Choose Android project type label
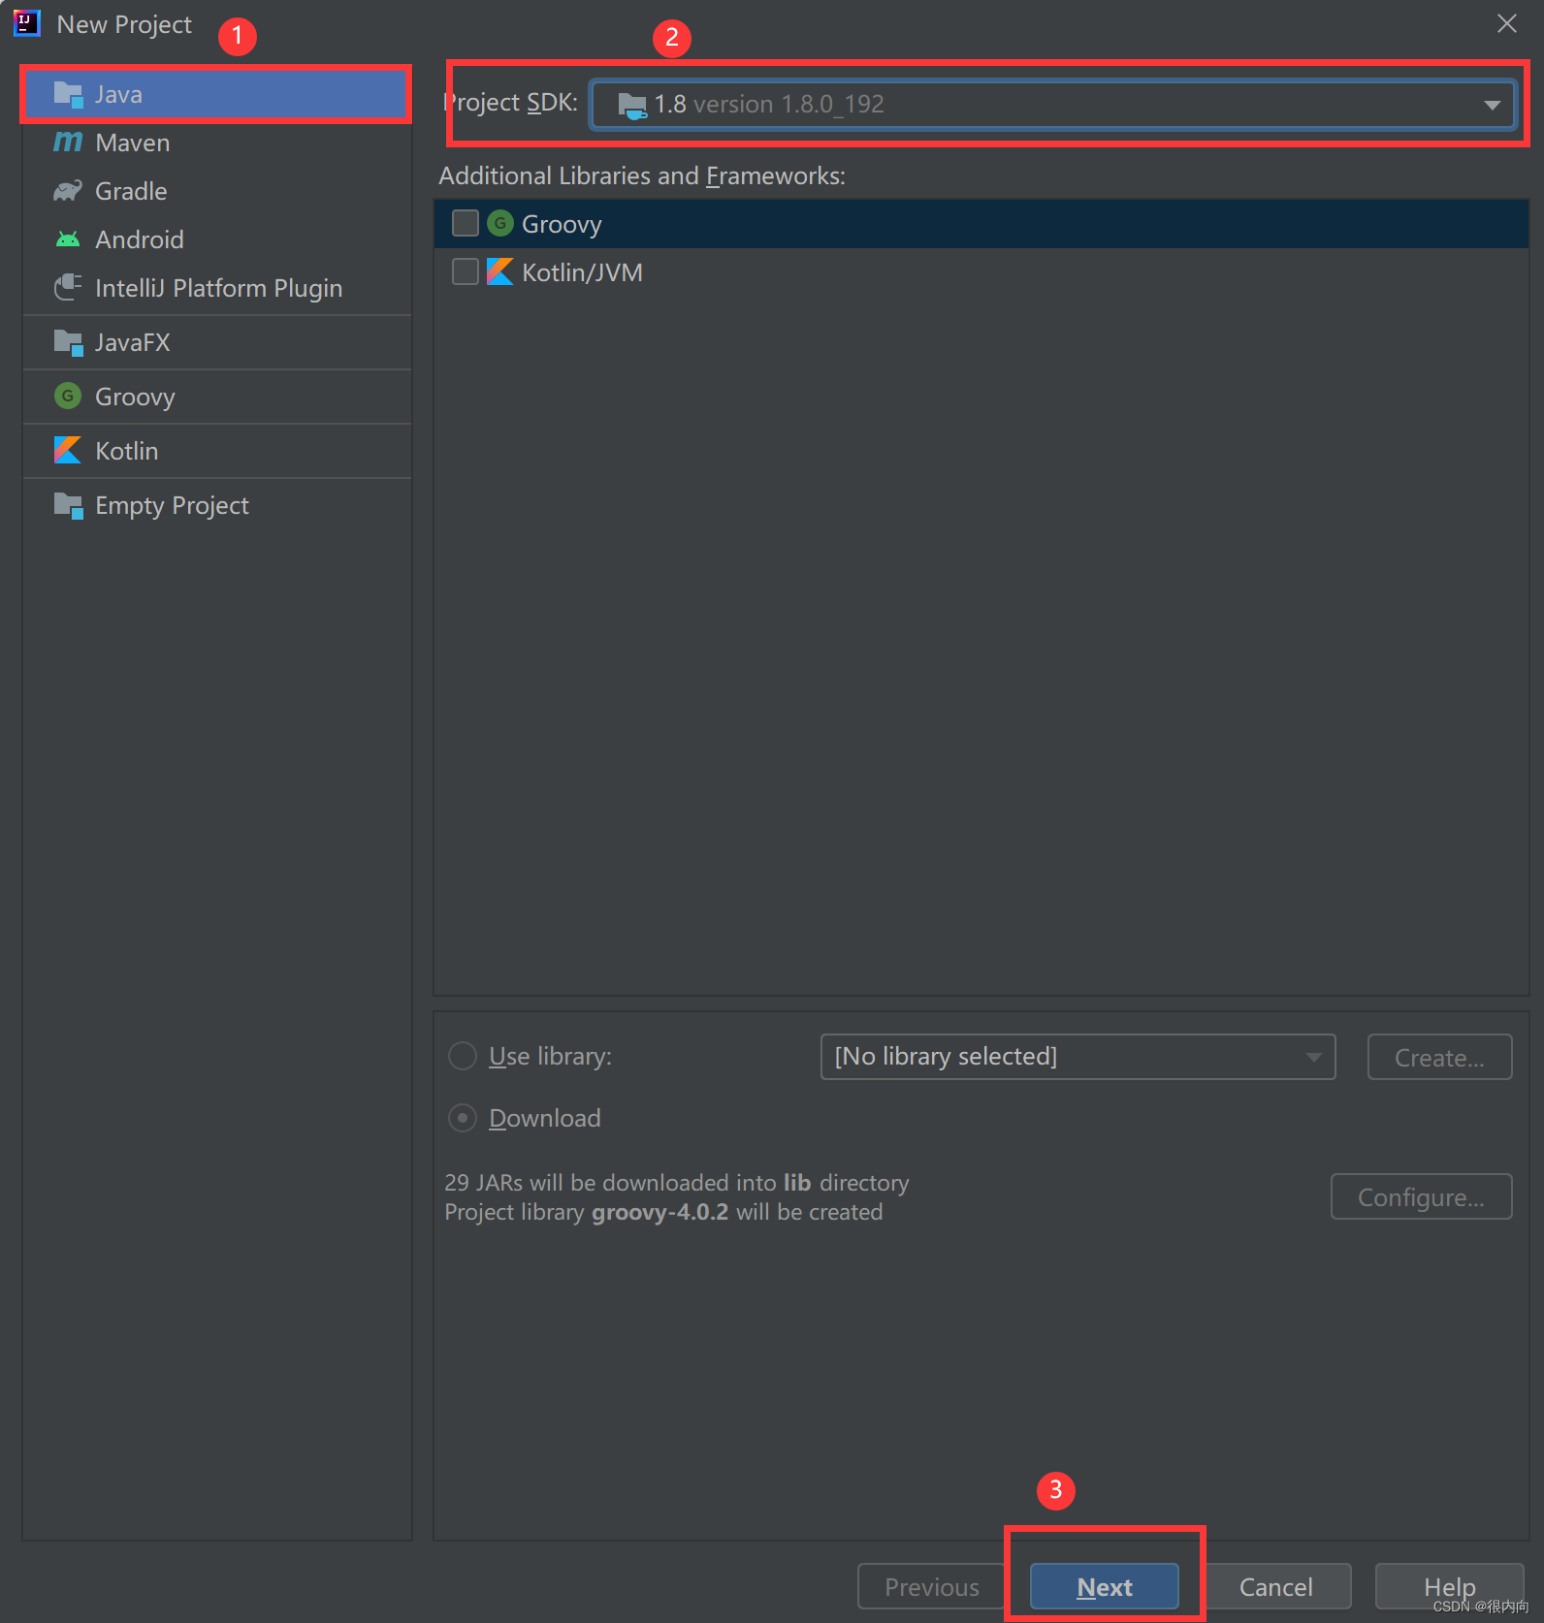 coord(140,239)
